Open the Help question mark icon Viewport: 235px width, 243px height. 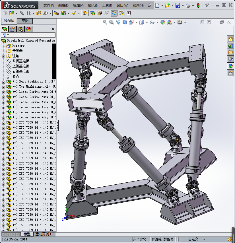tap(207, 5)
